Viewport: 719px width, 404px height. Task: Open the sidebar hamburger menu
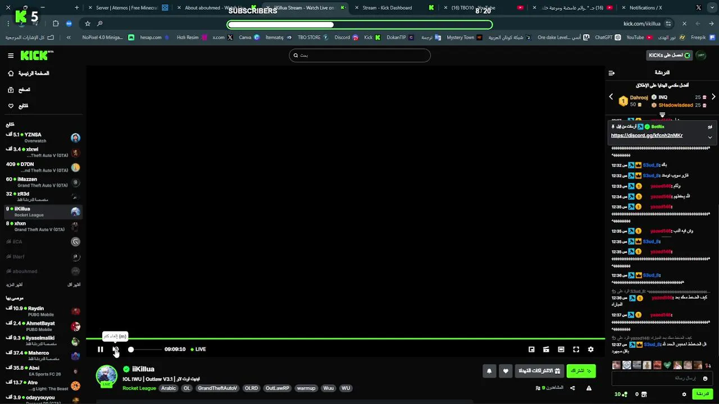(x=11, y=56)
